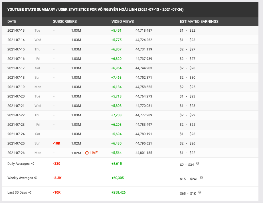Click the Daily Averages label
Image resolution: width=263 pixels, height=203 pixels.
click(x=19, y=164)
